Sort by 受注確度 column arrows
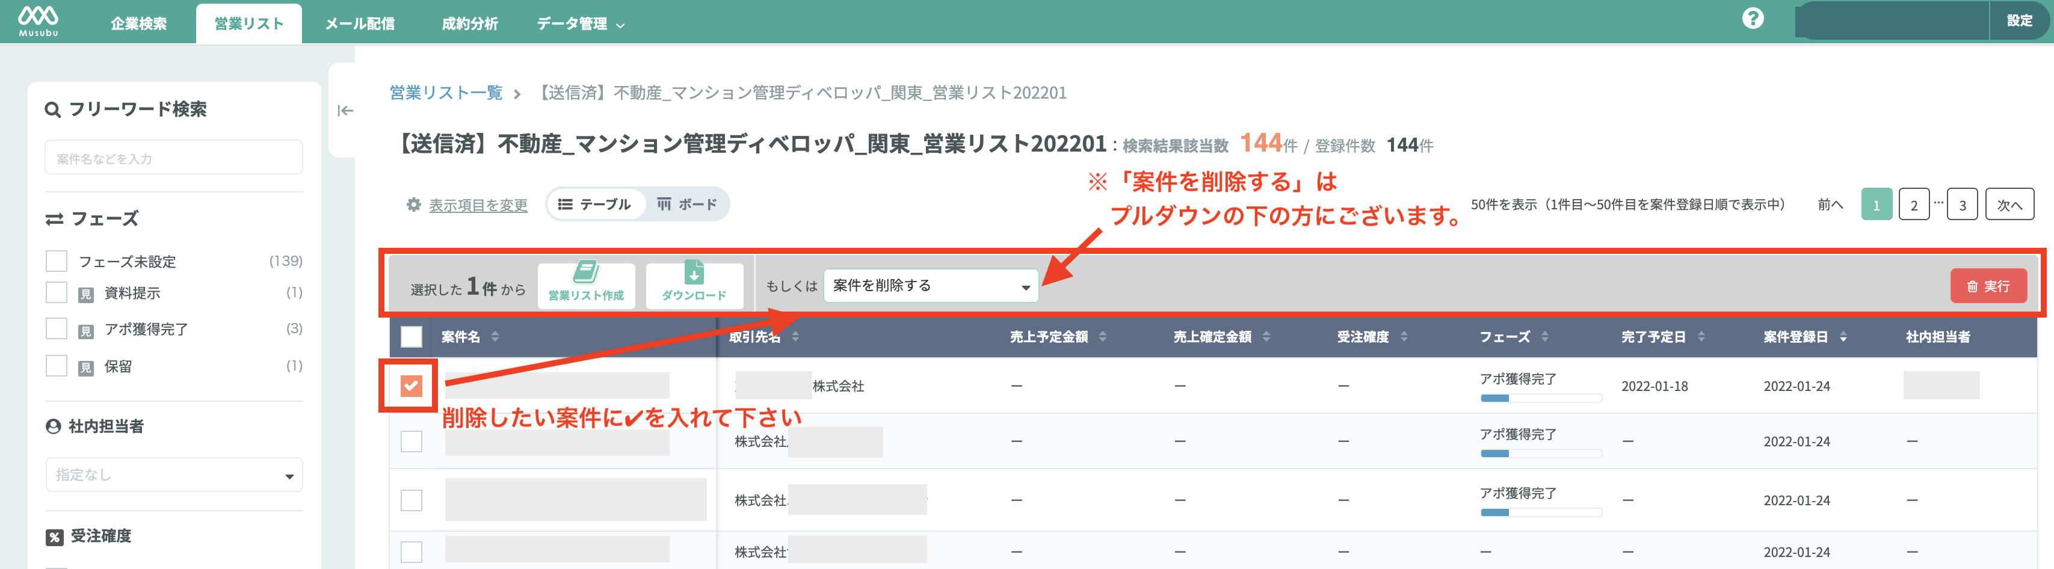The height and width of the screenshot is (569, 2054). pyautogui.click(x=1404, y=337)
